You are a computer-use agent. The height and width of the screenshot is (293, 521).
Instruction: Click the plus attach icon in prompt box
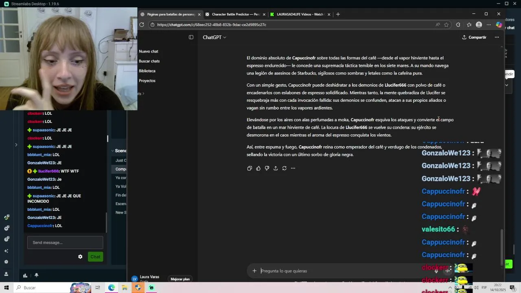(254, 271)
